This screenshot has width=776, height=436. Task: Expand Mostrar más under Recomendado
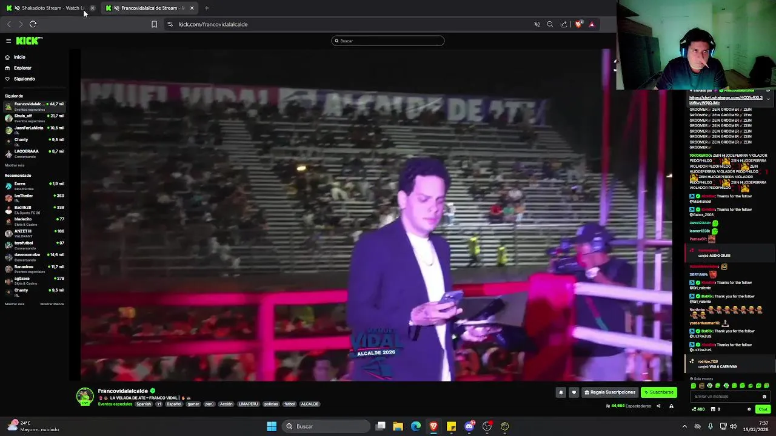(15, 304)
